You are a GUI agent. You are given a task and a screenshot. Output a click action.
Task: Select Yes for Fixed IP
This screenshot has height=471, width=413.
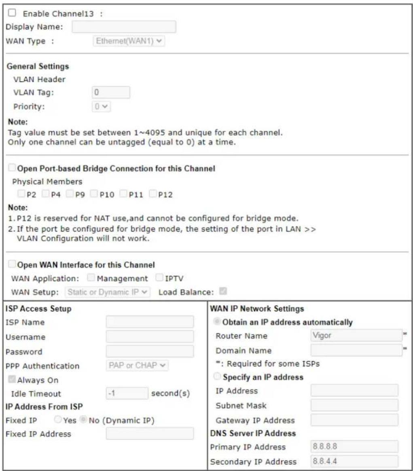click(58, 419)
